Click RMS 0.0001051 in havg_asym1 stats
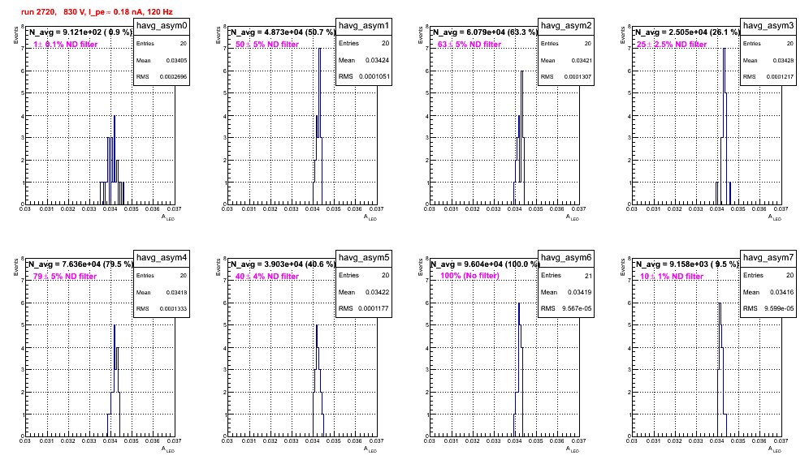This screenshot has width=809, height=464. pos(364,76)
